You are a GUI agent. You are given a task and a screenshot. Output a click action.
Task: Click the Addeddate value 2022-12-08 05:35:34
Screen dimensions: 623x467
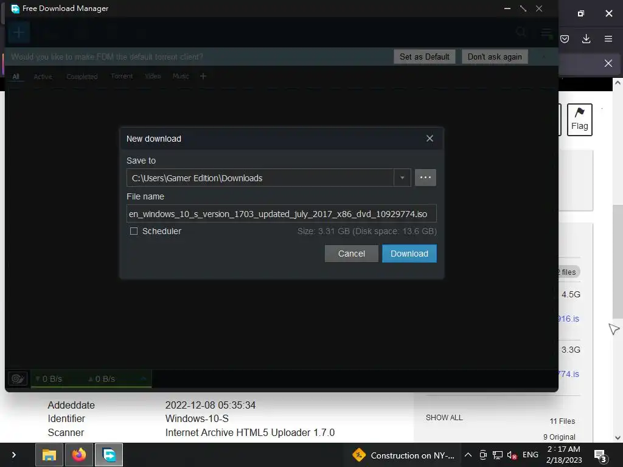210,405
